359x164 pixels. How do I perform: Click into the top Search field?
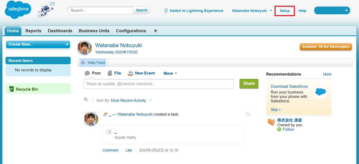100,10
